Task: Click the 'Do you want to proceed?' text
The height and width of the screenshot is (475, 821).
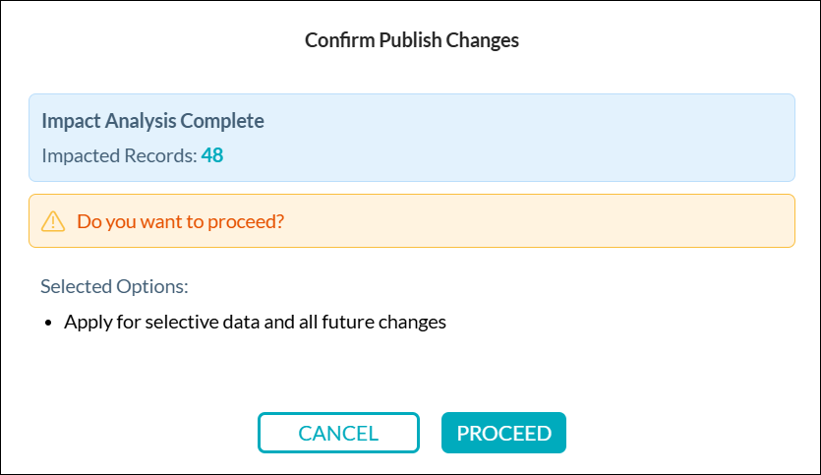Action: click(181, 221)
